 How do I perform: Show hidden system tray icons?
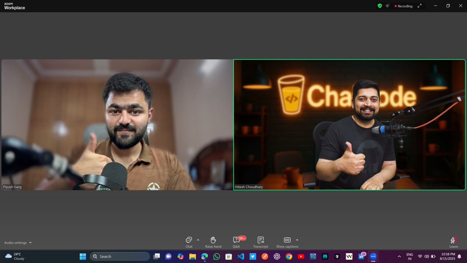[399, 256]
